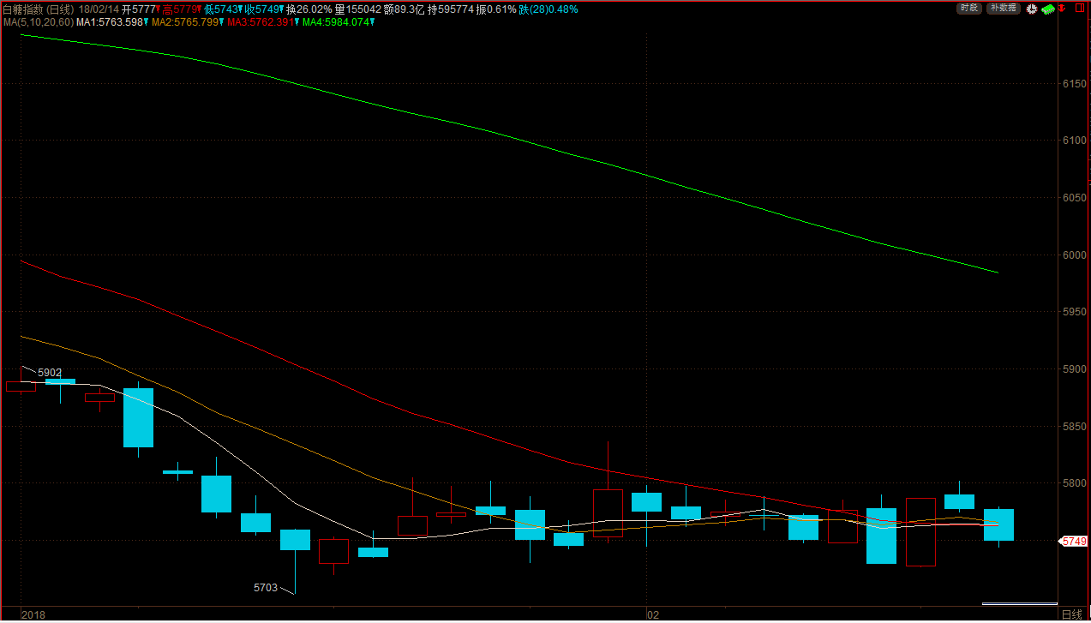Click the last cyan candlestick on the right
Viewport: 1091px width, 623px height.
point(998,524)
